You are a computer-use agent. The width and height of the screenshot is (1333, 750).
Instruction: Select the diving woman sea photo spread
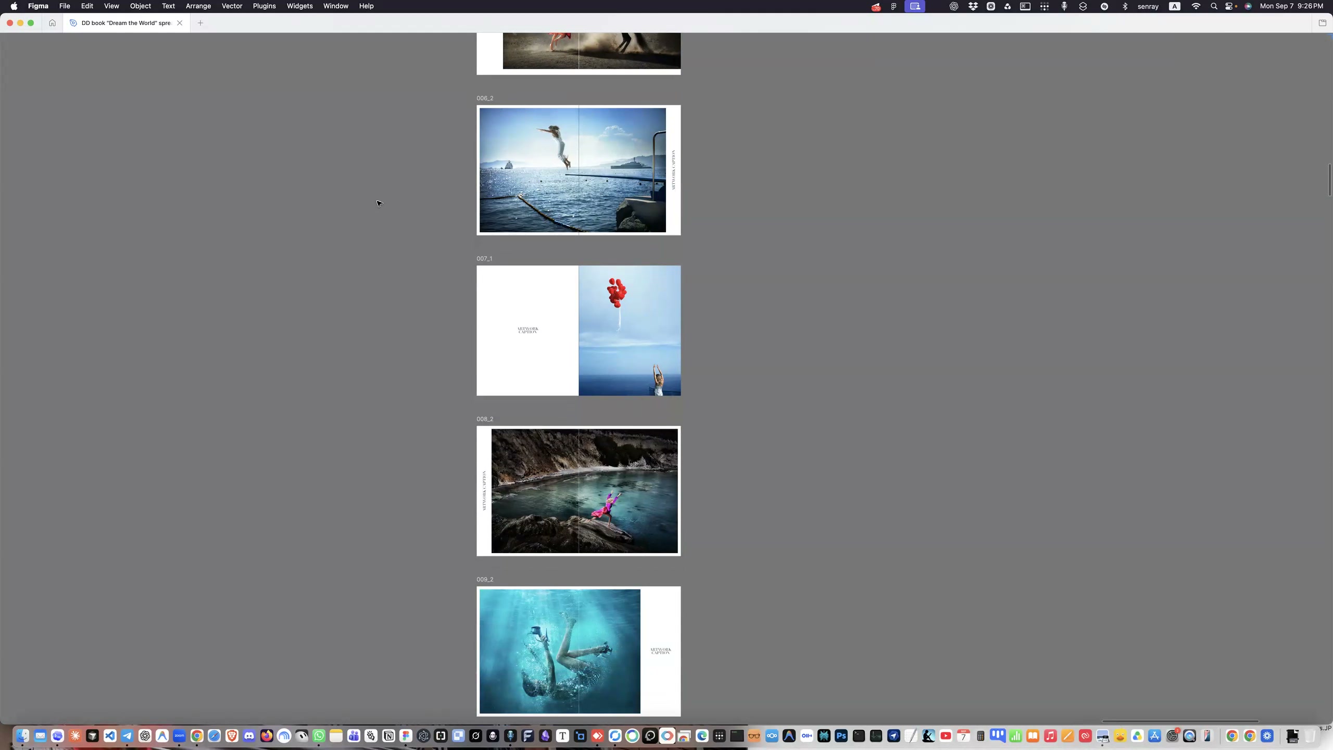[x=572, y=170]
